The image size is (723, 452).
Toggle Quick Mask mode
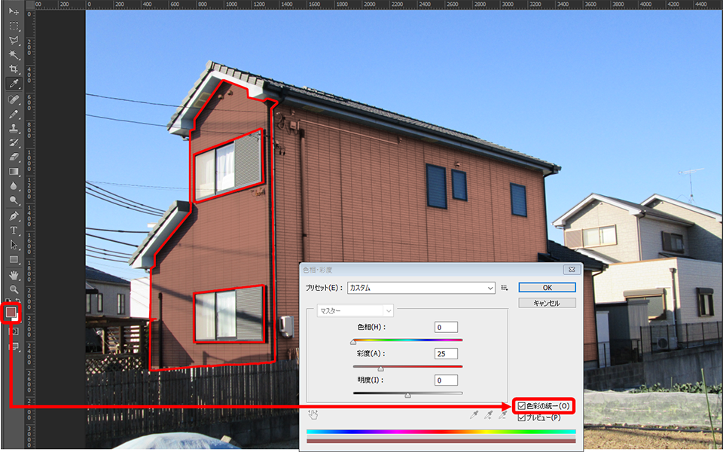14,331
